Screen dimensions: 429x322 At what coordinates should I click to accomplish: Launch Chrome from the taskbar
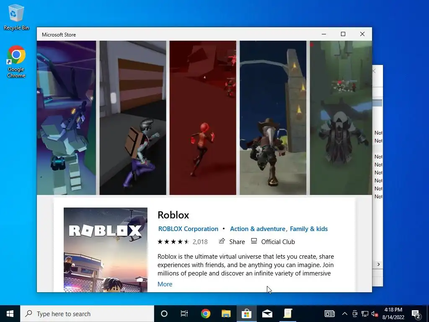click(205, 314)
